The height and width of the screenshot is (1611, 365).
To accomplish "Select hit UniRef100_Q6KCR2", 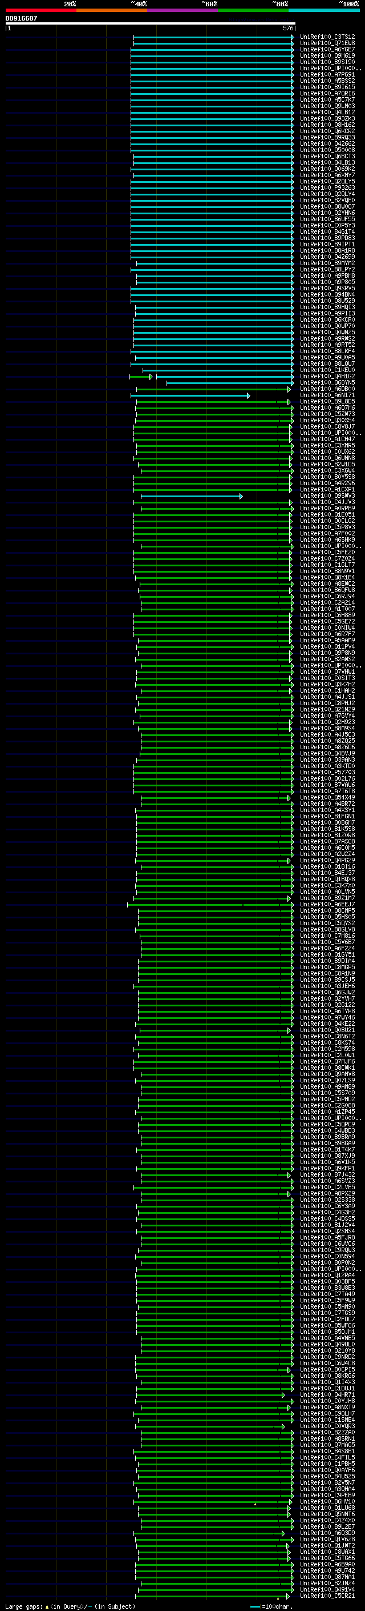I will pos(327,131).
